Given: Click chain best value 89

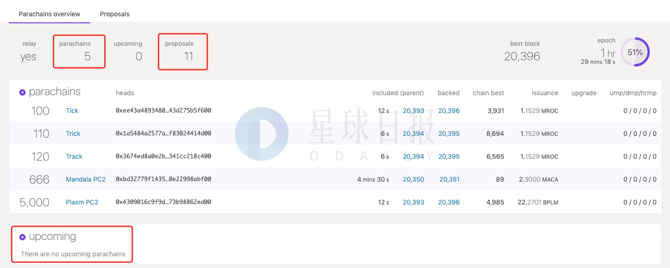Looking at the screenshot, I should click(500, 179).
